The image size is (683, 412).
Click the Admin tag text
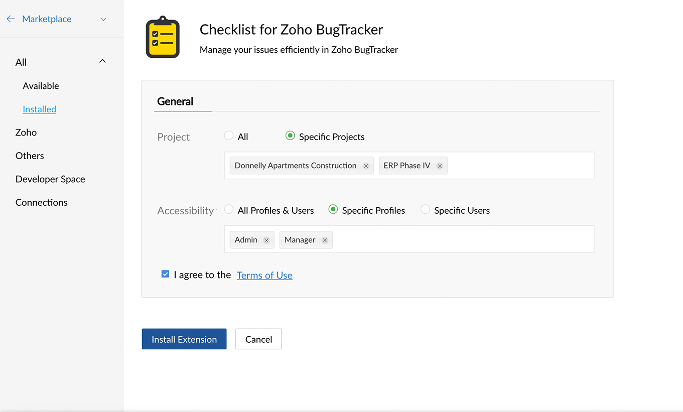(x=246, y=240)
